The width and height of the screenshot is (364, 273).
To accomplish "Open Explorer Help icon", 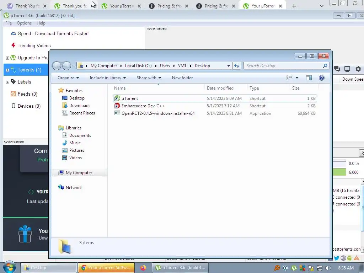I will click(x=321, y=78).
